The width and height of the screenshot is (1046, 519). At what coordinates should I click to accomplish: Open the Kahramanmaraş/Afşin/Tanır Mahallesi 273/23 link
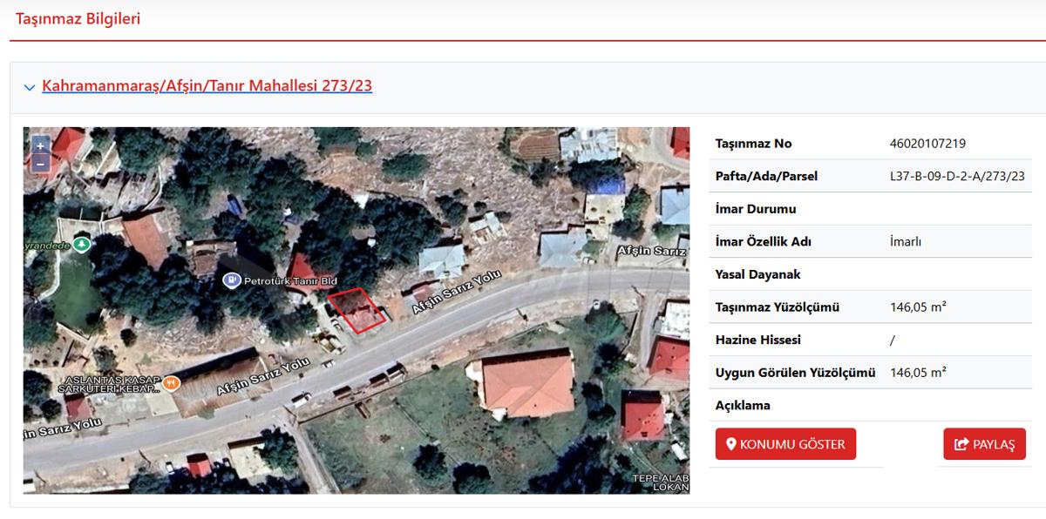click(207, 86)
